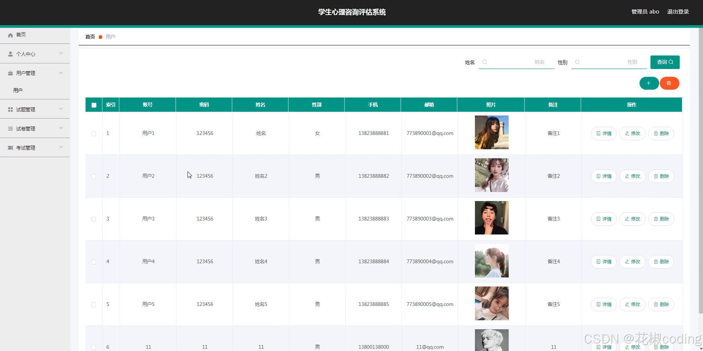Delete 用户2 with 删除 button
This screenshot has width=703, height=351.
tap(661, 176)
